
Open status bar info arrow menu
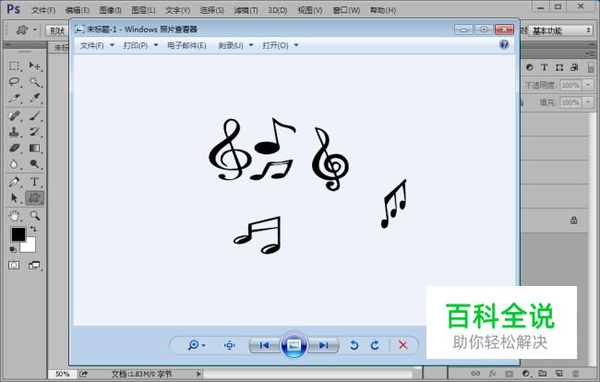198,374
